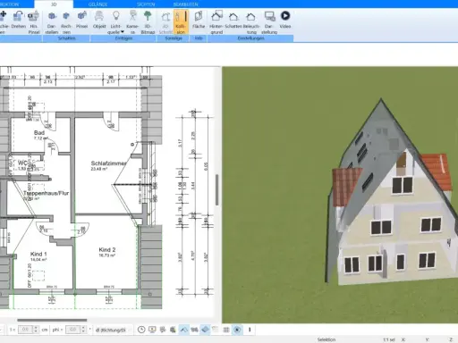This screenshot has width=458, height=343.
Task: Click the Hin. Pinsel brush tool
Action: (x=33, y=22)
